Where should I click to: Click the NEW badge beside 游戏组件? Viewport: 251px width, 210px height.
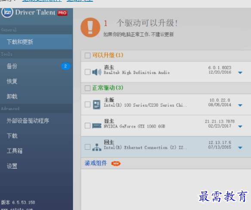coord(116,164)
